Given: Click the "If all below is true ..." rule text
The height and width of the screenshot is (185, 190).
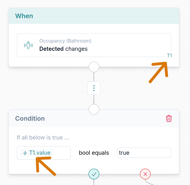Looking at the screenshot, I should coord(43,138).
